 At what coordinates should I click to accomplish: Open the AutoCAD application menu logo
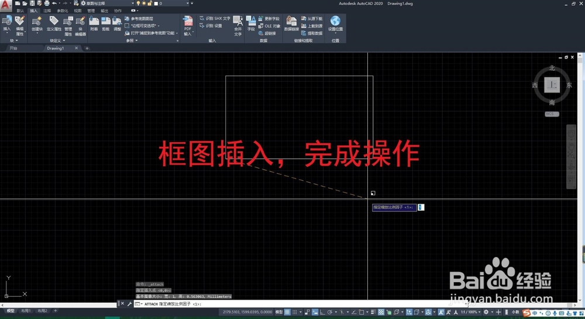(6, 5)
